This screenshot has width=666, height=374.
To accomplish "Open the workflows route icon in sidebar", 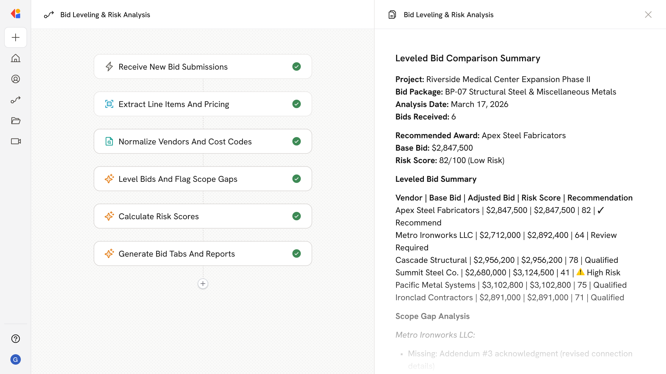I will (16, 100).
